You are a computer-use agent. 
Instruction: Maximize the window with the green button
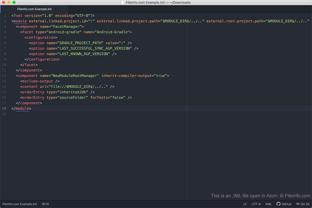14,2
